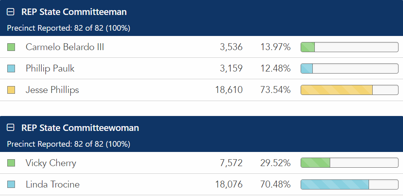Click Jesse Phillips' yellow vote percentage bar

point(337,90)
